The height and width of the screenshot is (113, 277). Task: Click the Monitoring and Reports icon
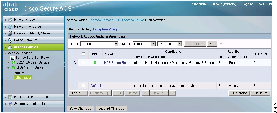(x=10, y=97)
